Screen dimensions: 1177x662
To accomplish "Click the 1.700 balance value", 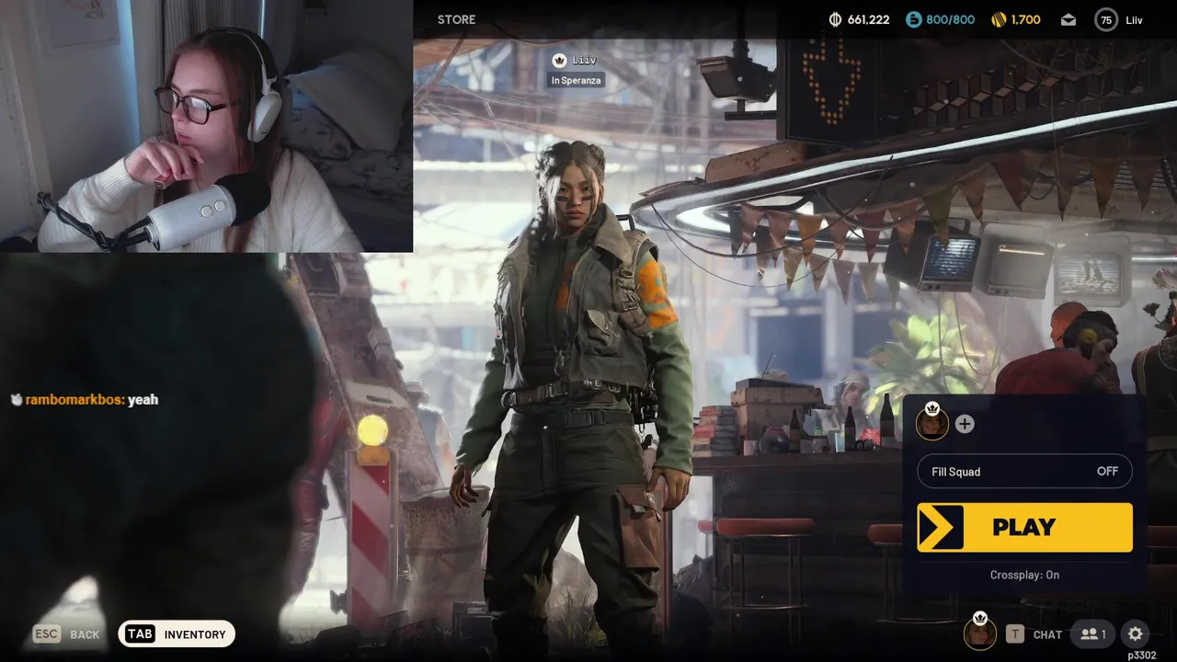I will point(1025,19).
